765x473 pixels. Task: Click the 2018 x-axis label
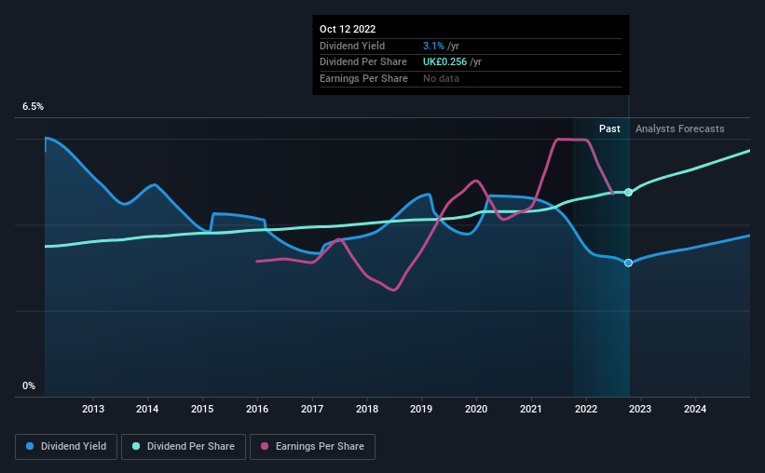[367, 409]
